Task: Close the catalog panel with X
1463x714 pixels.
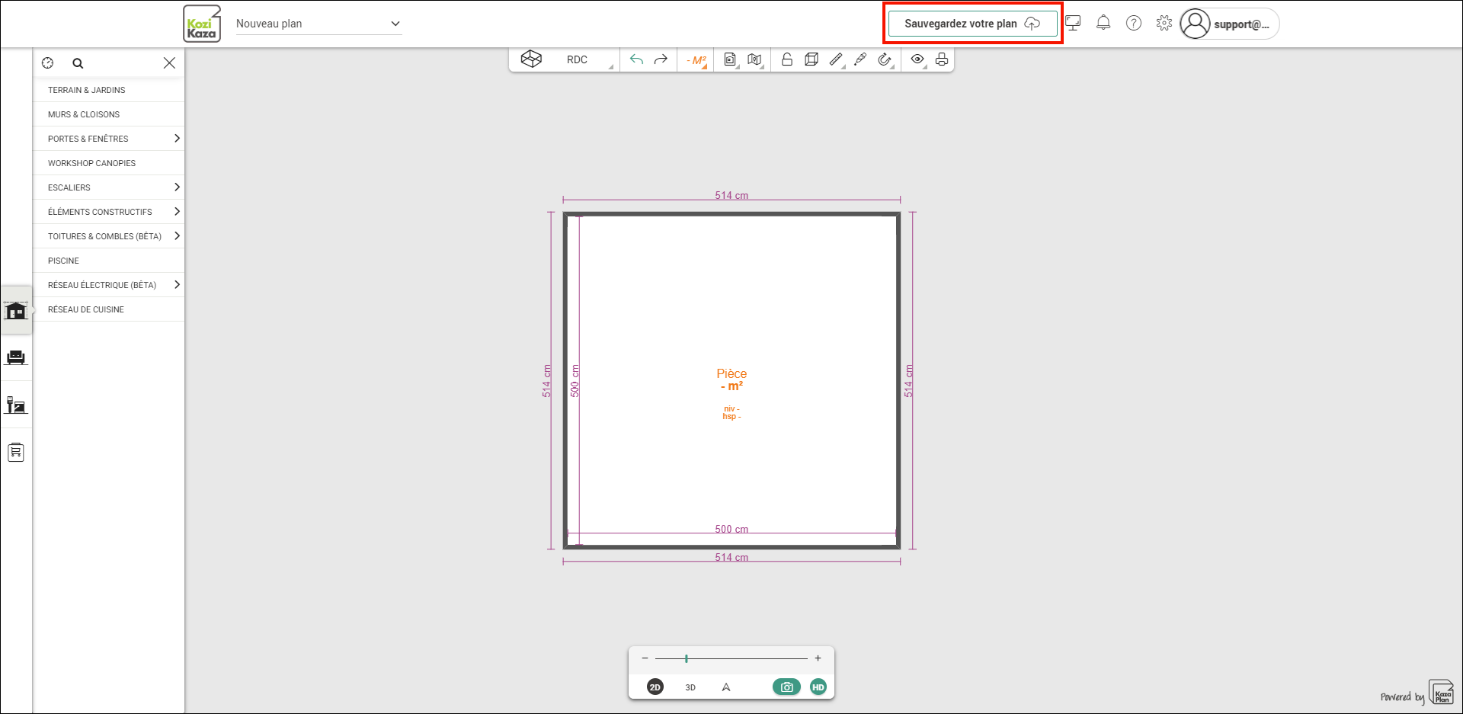Action: (x=169, y=63)
